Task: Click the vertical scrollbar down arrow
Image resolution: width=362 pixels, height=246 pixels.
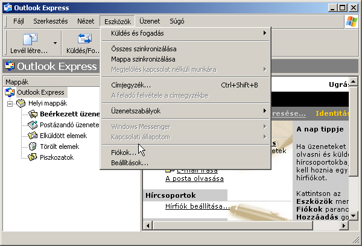Action: pyautogui.click(x=353, y=216)
